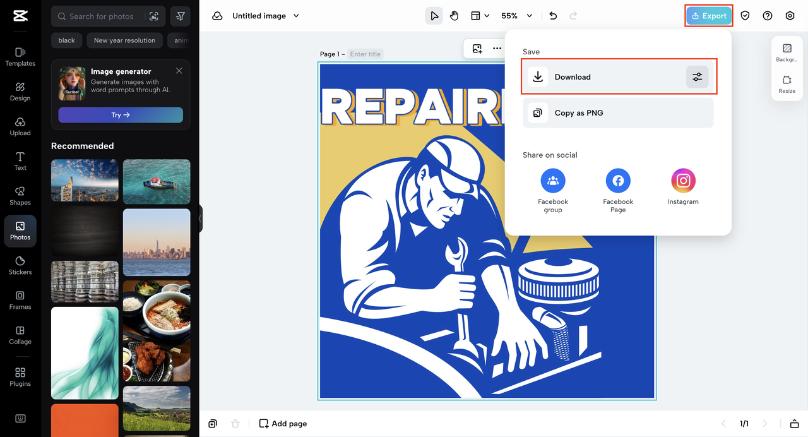Image resolution: width=808 pixels, height=437 pixels.
Task: Open the shield privacy icon
Action: click(746, 16)
